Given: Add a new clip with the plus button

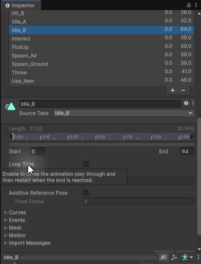Looking at the screenshot, I should (173, 90).
